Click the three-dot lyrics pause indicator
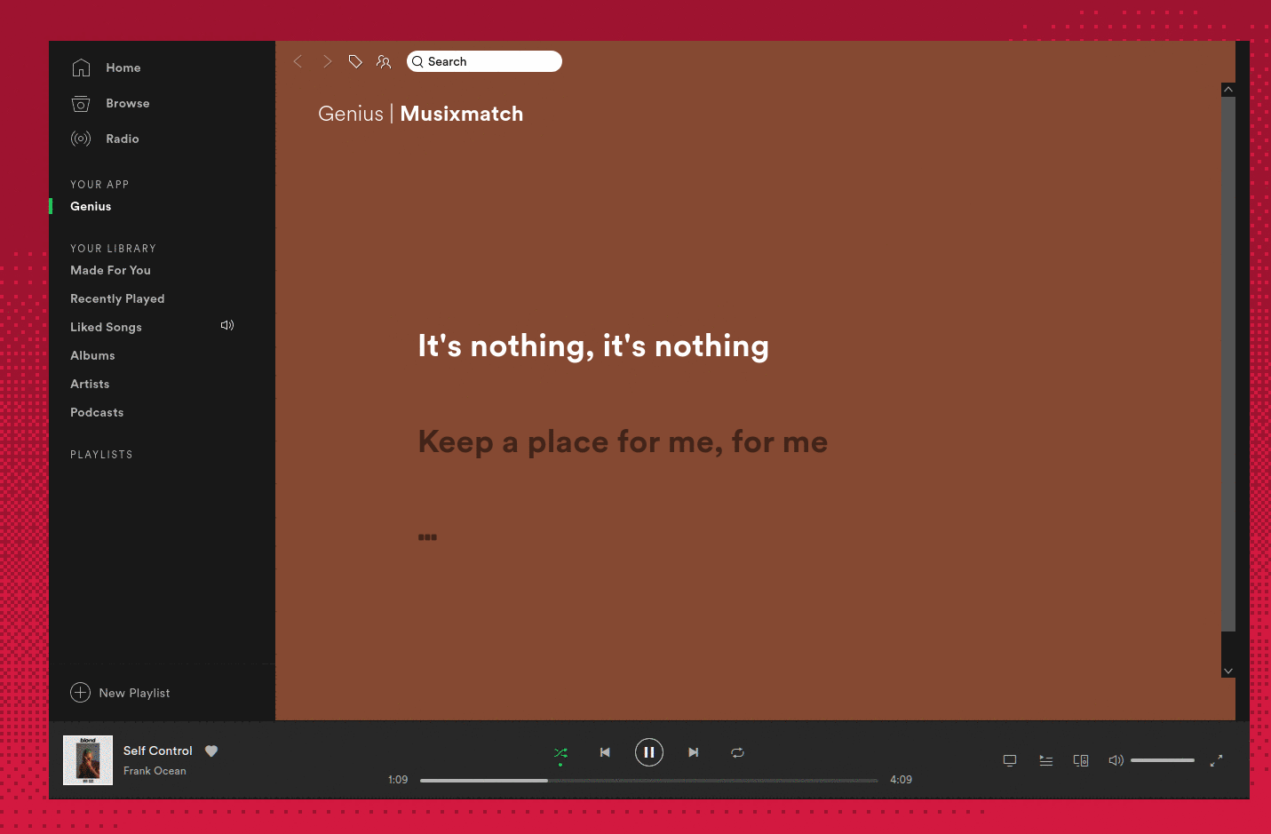Image resolution: width=1271 pixels, height=834 pixels. (427, 537)
